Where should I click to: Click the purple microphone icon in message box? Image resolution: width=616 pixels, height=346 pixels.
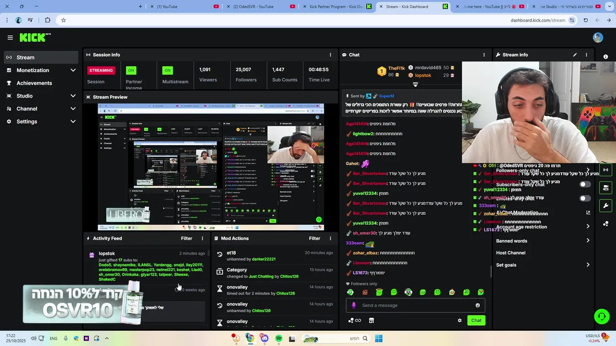(354, 305)
